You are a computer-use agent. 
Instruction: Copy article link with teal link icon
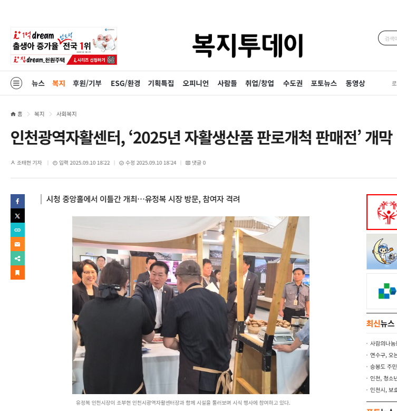pyautogui.click(x=17, y=230)
